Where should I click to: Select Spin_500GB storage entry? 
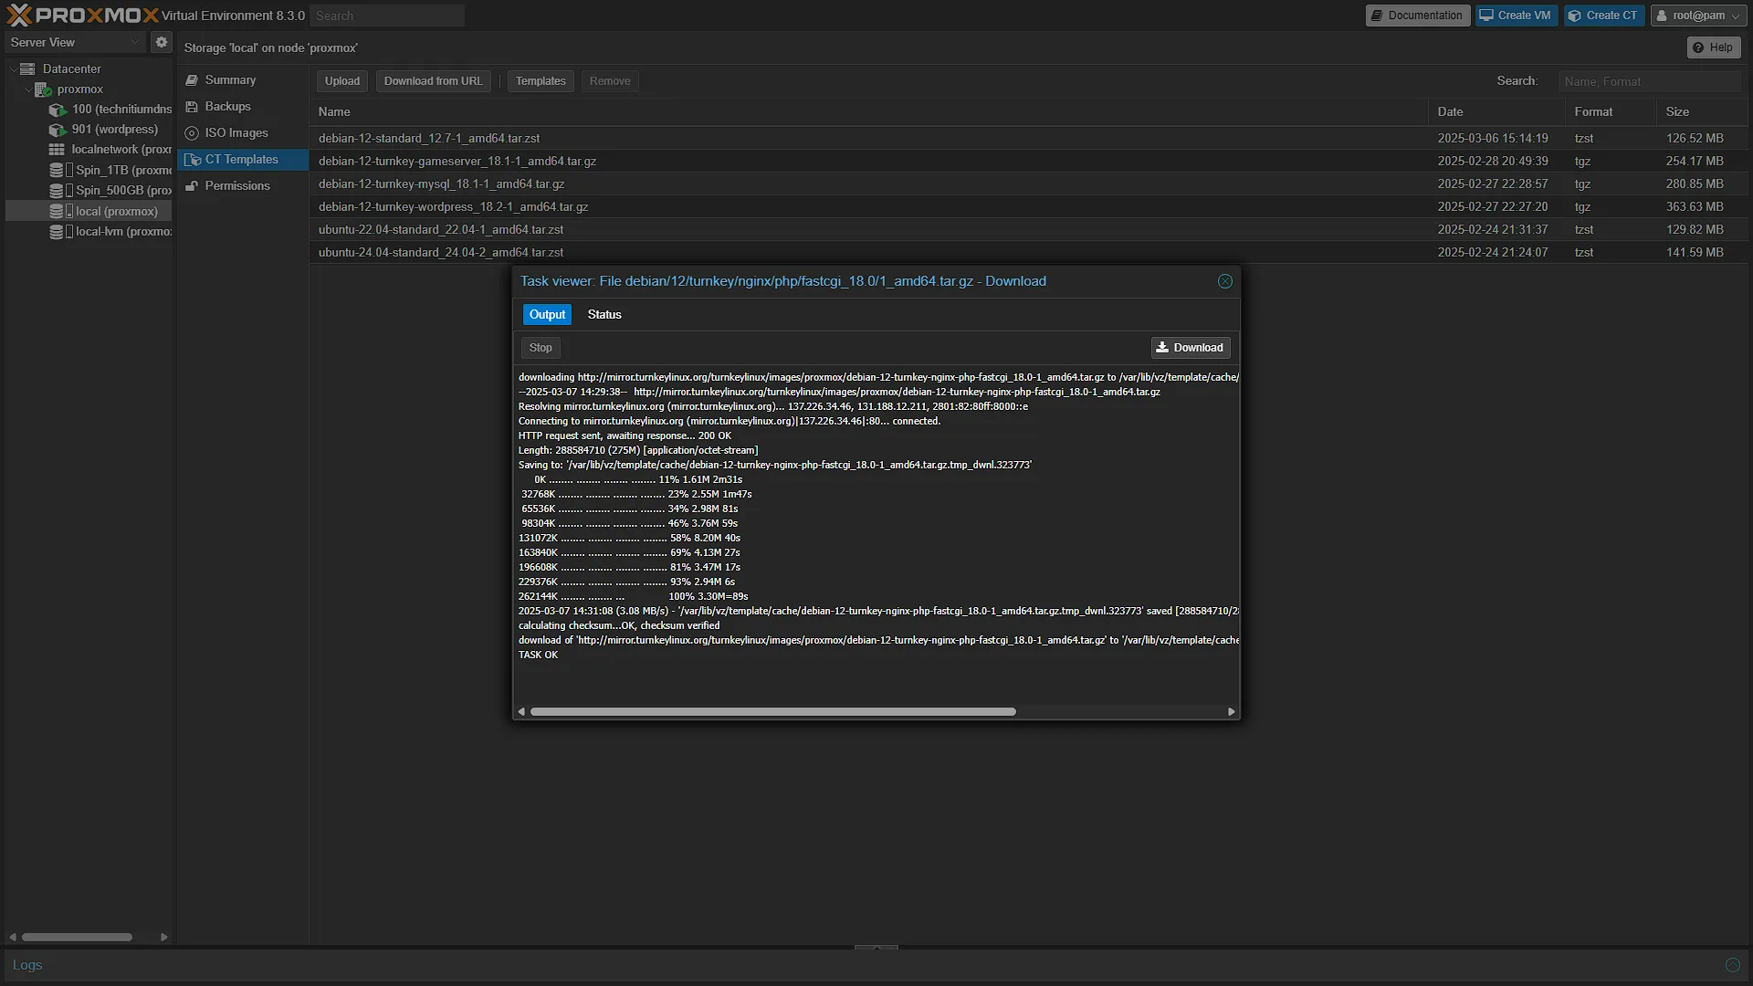(x=110, y=190)
